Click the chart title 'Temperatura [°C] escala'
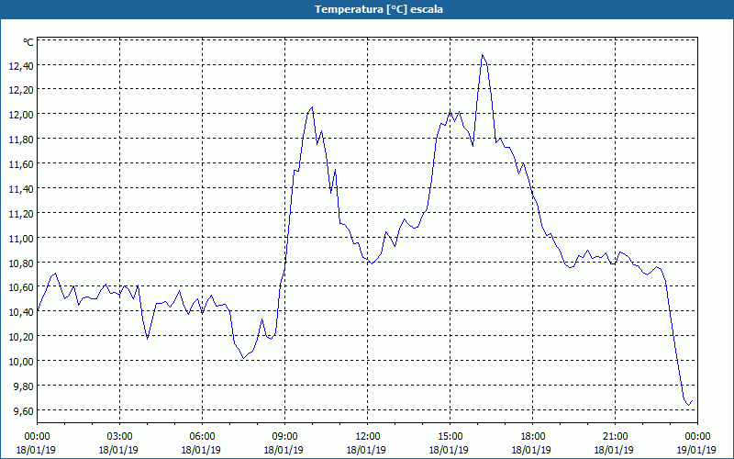734x459 pixels. coord(379,9)
